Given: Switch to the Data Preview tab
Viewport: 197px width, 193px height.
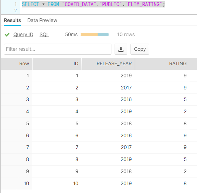Looking at the screenshot, I should 42,20.
